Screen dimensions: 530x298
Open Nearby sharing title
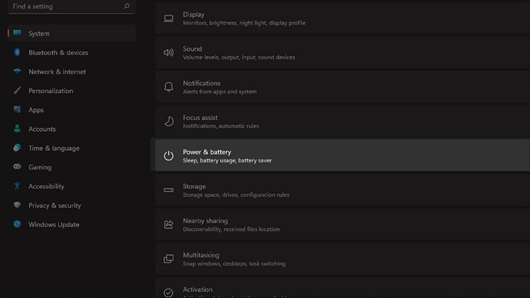click(x=205, y=221)
